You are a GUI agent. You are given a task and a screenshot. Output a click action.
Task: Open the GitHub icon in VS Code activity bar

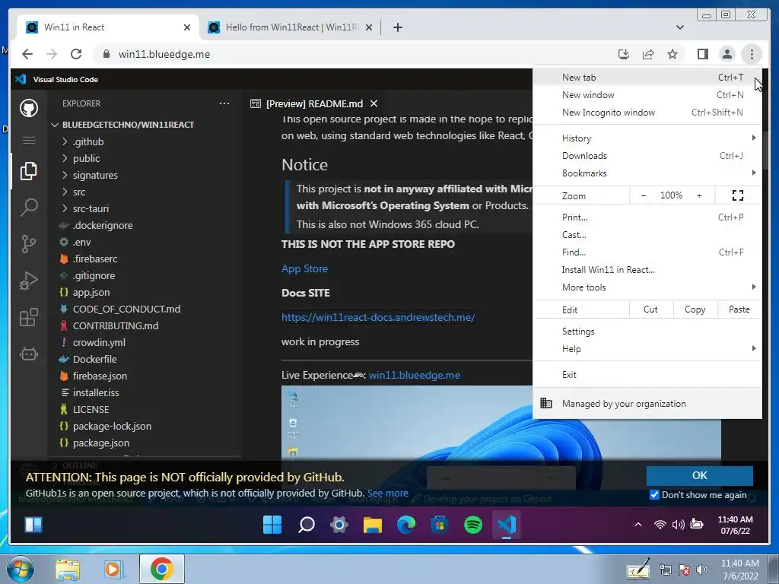pyautogui.click(x=29, y=108)
